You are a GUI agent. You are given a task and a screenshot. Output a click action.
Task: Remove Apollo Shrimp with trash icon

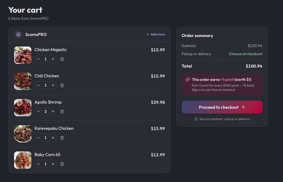62,111
